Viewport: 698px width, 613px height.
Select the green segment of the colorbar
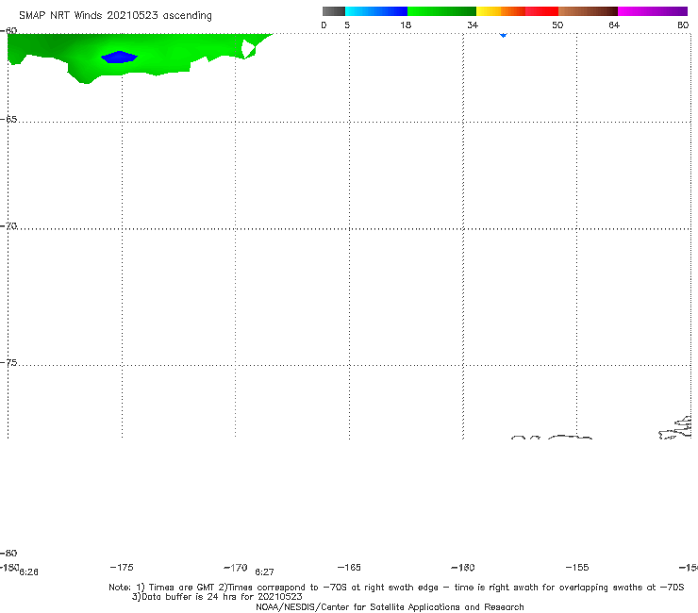(441, 11)
